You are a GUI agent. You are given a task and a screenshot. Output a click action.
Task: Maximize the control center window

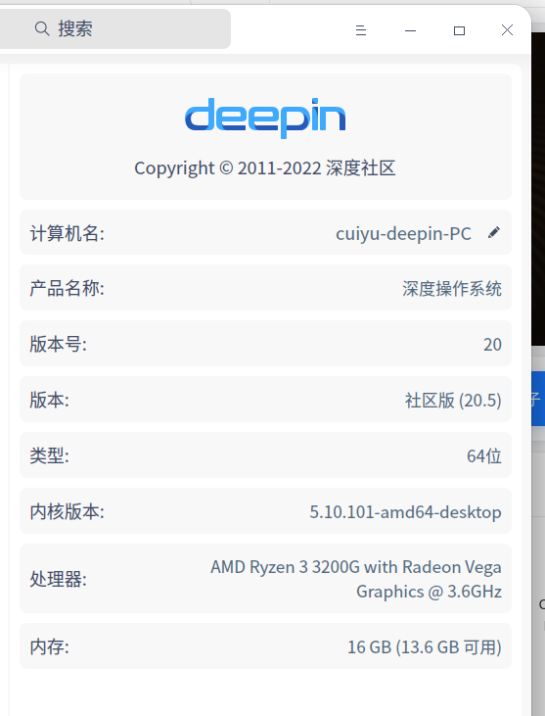tap(459, 30)
